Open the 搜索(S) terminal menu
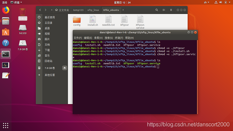 [x=108, y=38]
